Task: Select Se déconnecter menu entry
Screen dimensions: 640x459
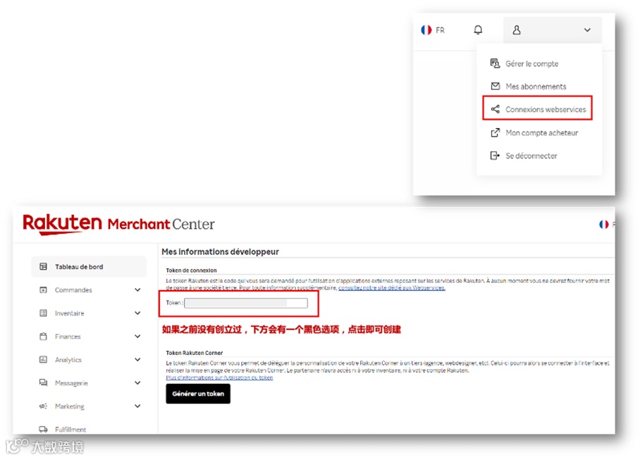Action: (531, 156)
